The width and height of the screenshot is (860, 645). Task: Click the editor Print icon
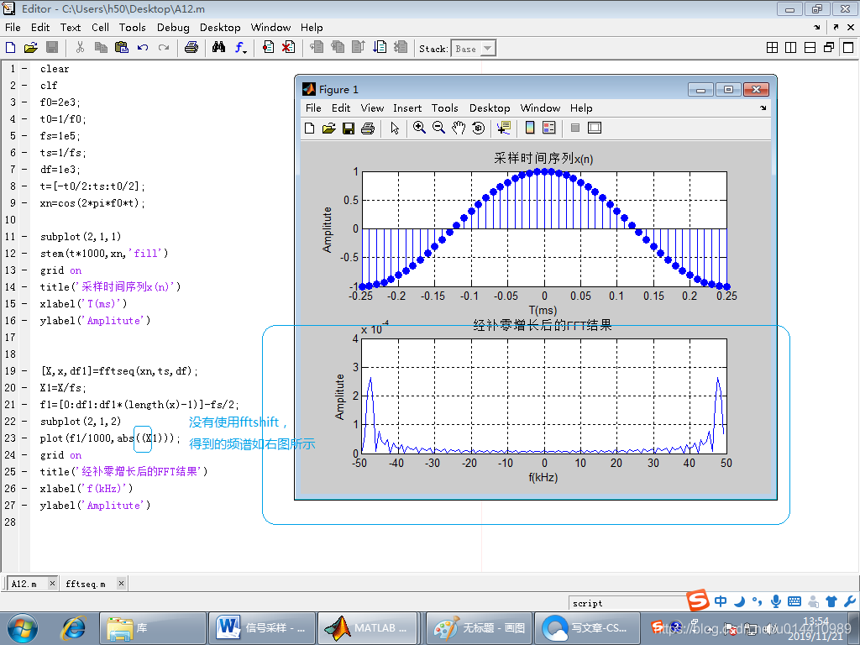tap(191, 48)
